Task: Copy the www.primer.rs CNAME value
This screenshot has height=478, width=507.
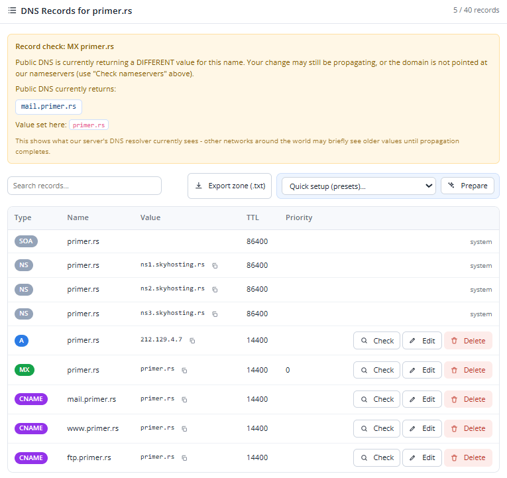Action: 184,428
